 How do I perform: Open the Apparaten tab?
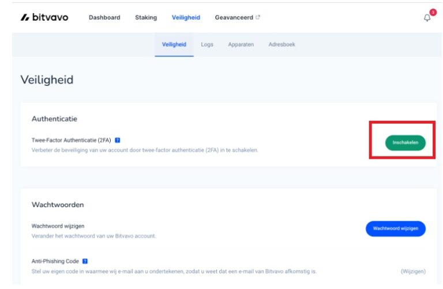coord(241,44)
